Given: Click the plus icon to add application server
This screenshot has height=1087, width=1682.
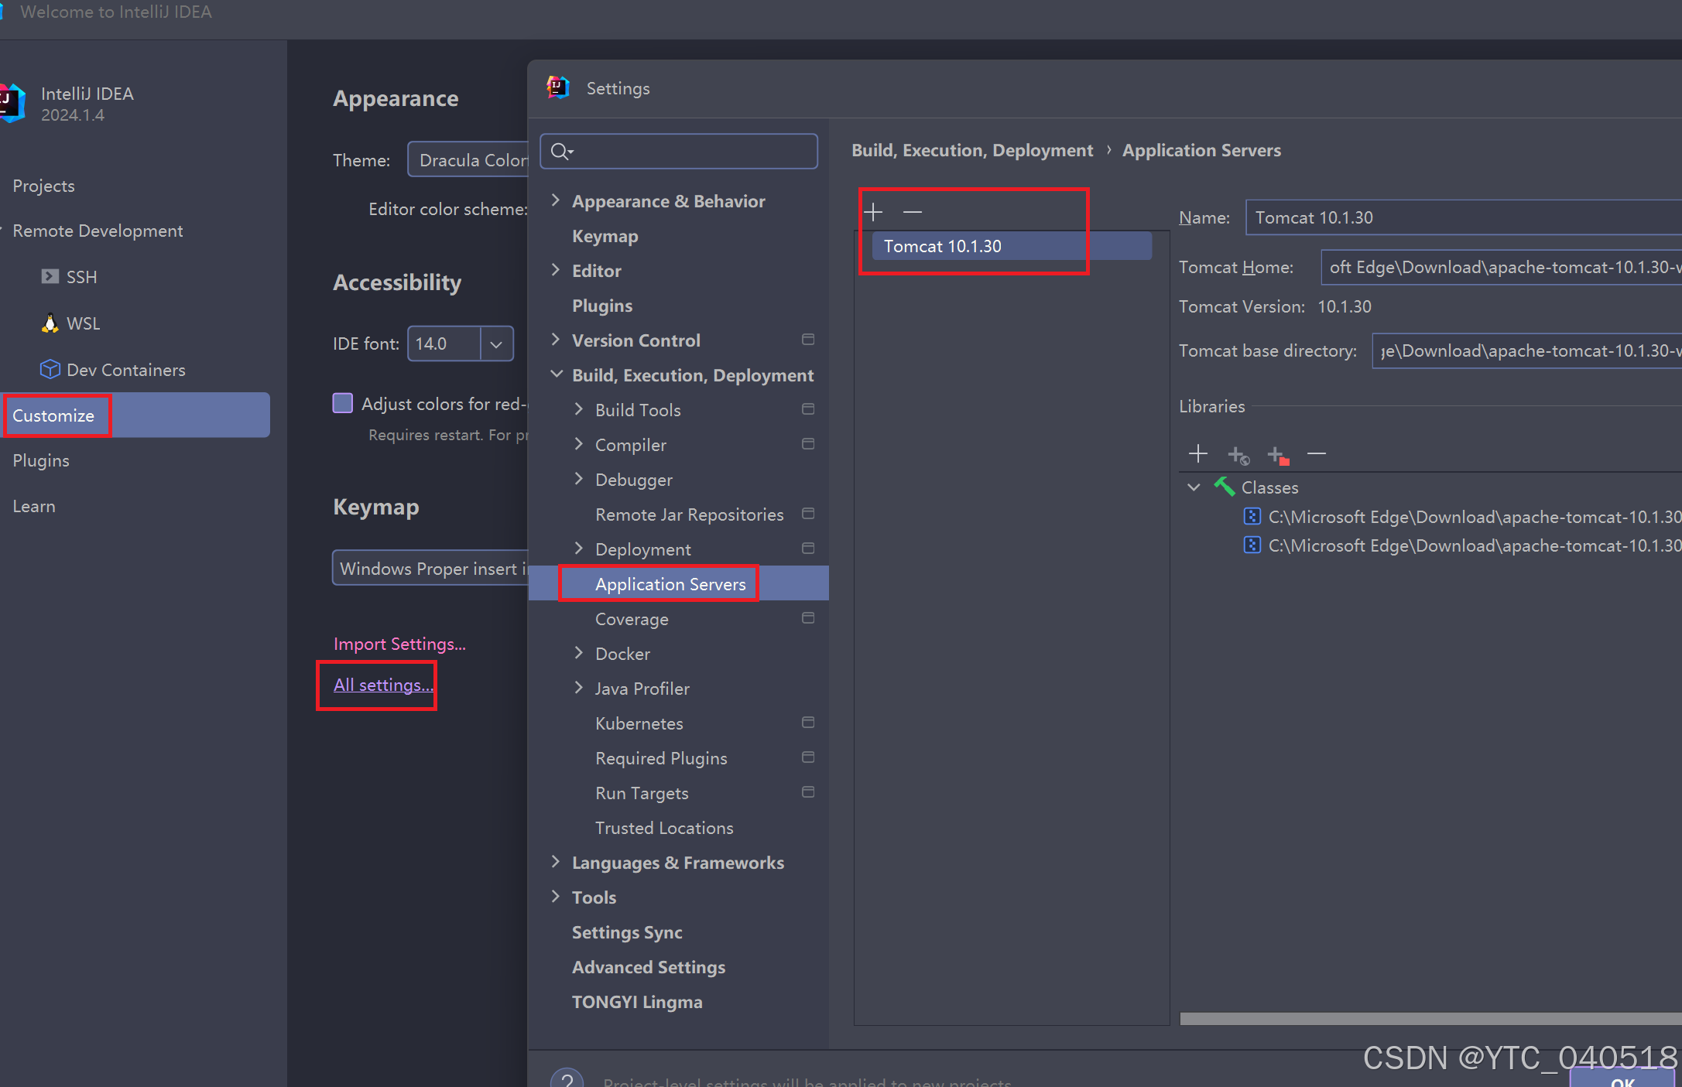Looking at the screenshot, I should (x=873, y=211).
